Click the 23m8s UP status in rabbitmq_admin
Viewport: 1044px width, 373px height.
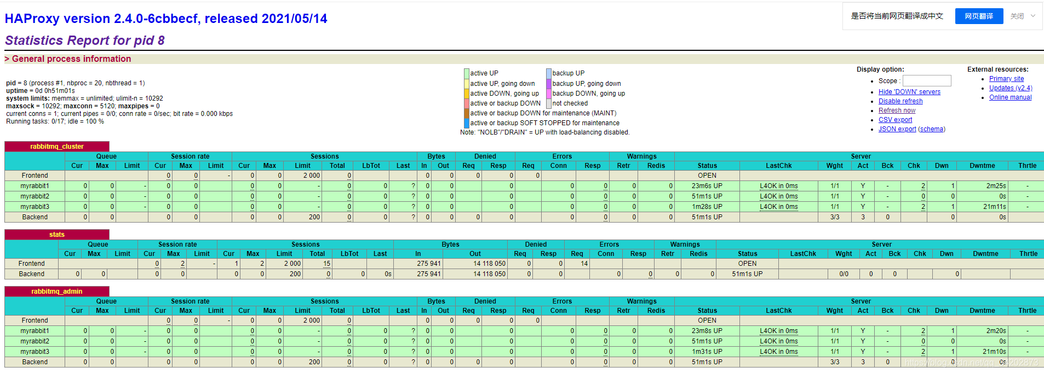[707, 331]
